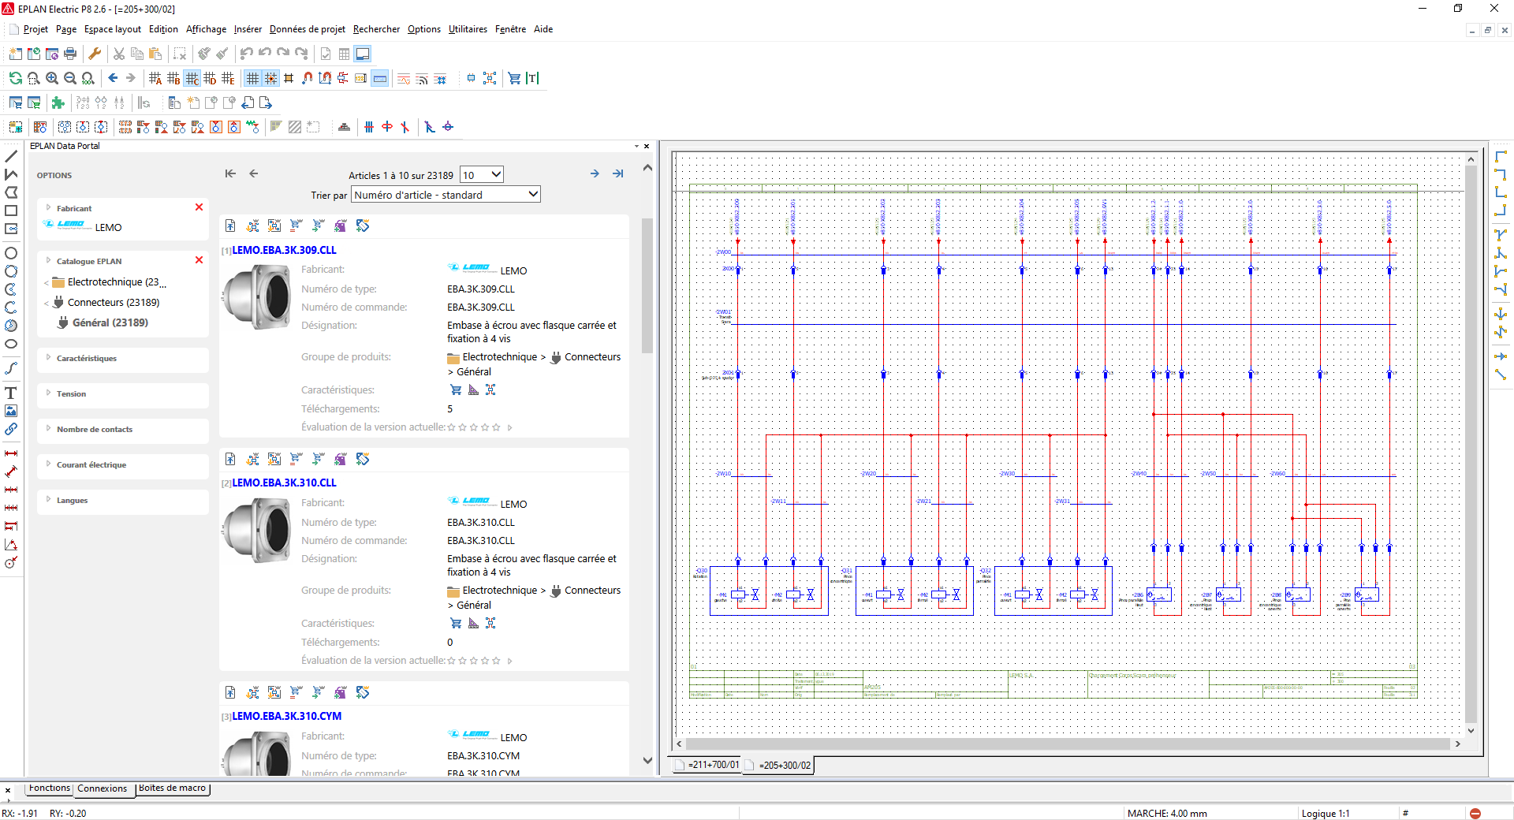Open the Utilitaires menu
1514x820 pixels.
coord(468,29)
